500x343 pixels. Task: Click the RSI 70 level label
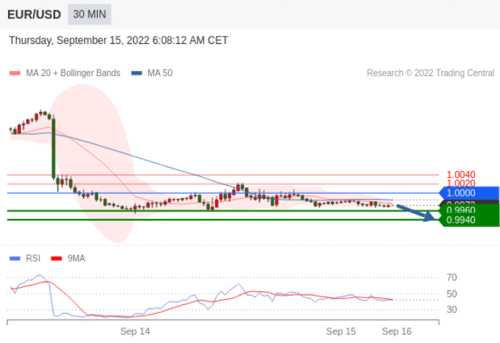pyautogui.click(x=452, y=278)
